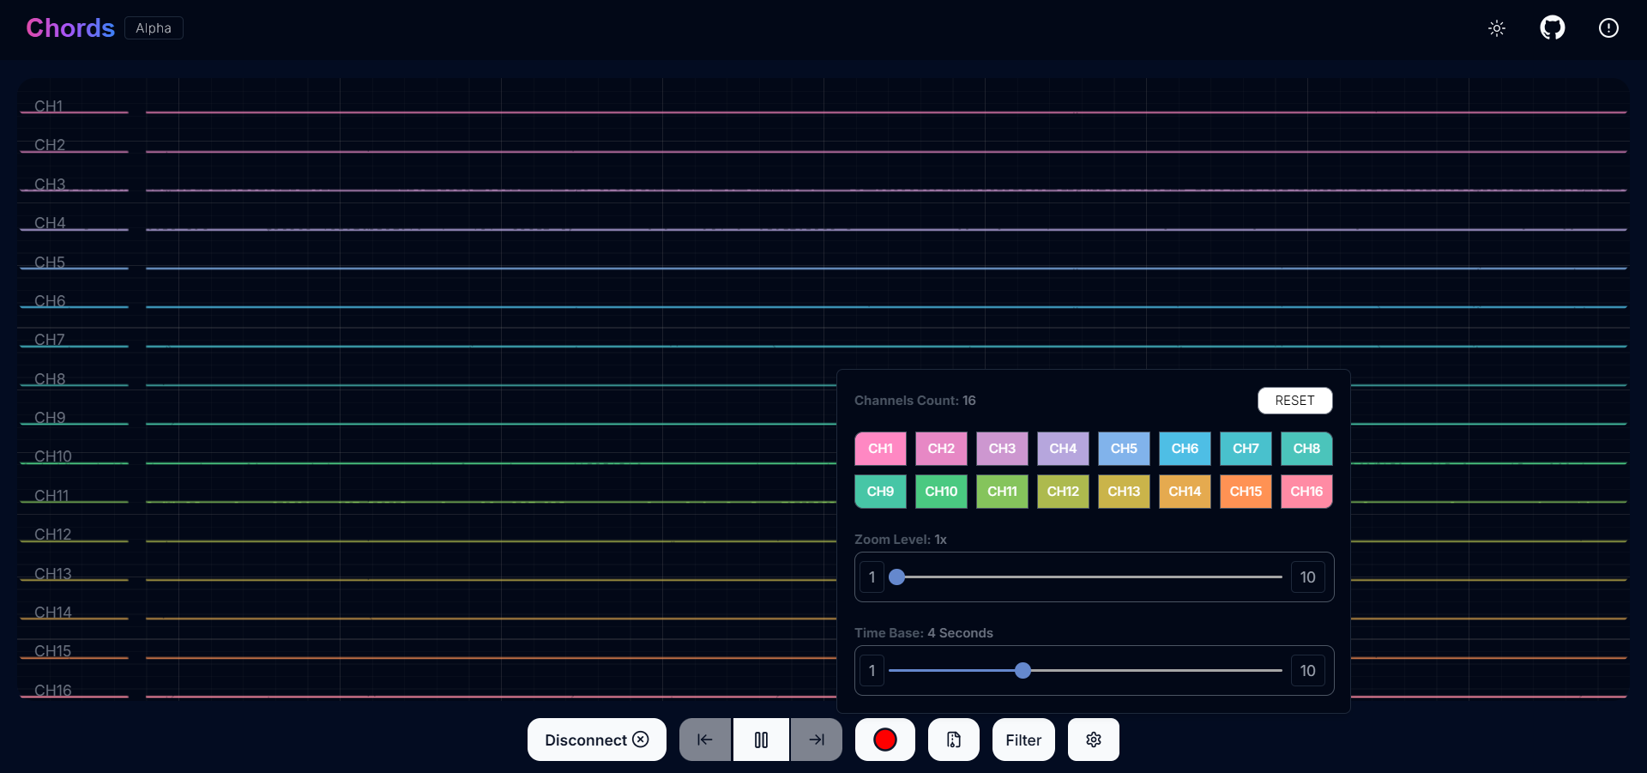Toggle CH1 channel visibility
Screen dimensions: 1647x773
coord(879,449)
